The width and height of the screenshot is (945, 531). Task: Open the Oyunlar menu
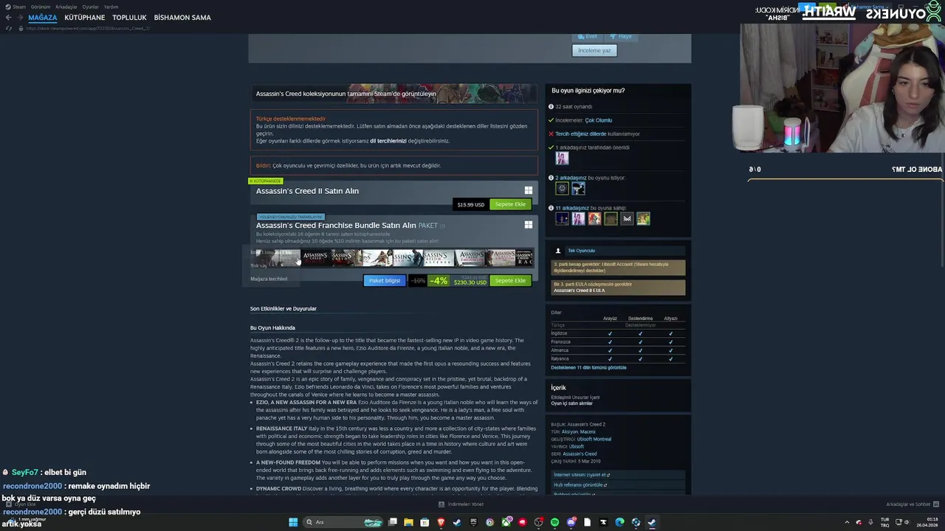(x=90, y=7)
